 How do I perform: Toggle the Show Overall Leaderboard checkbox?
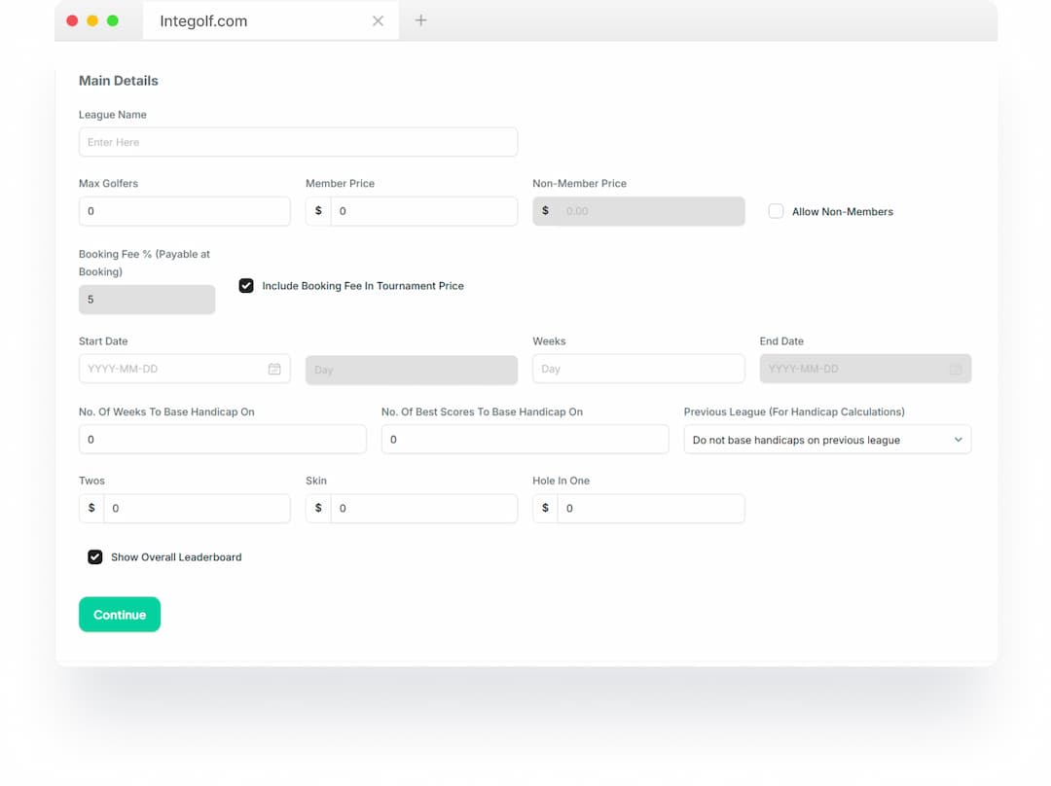95,557
